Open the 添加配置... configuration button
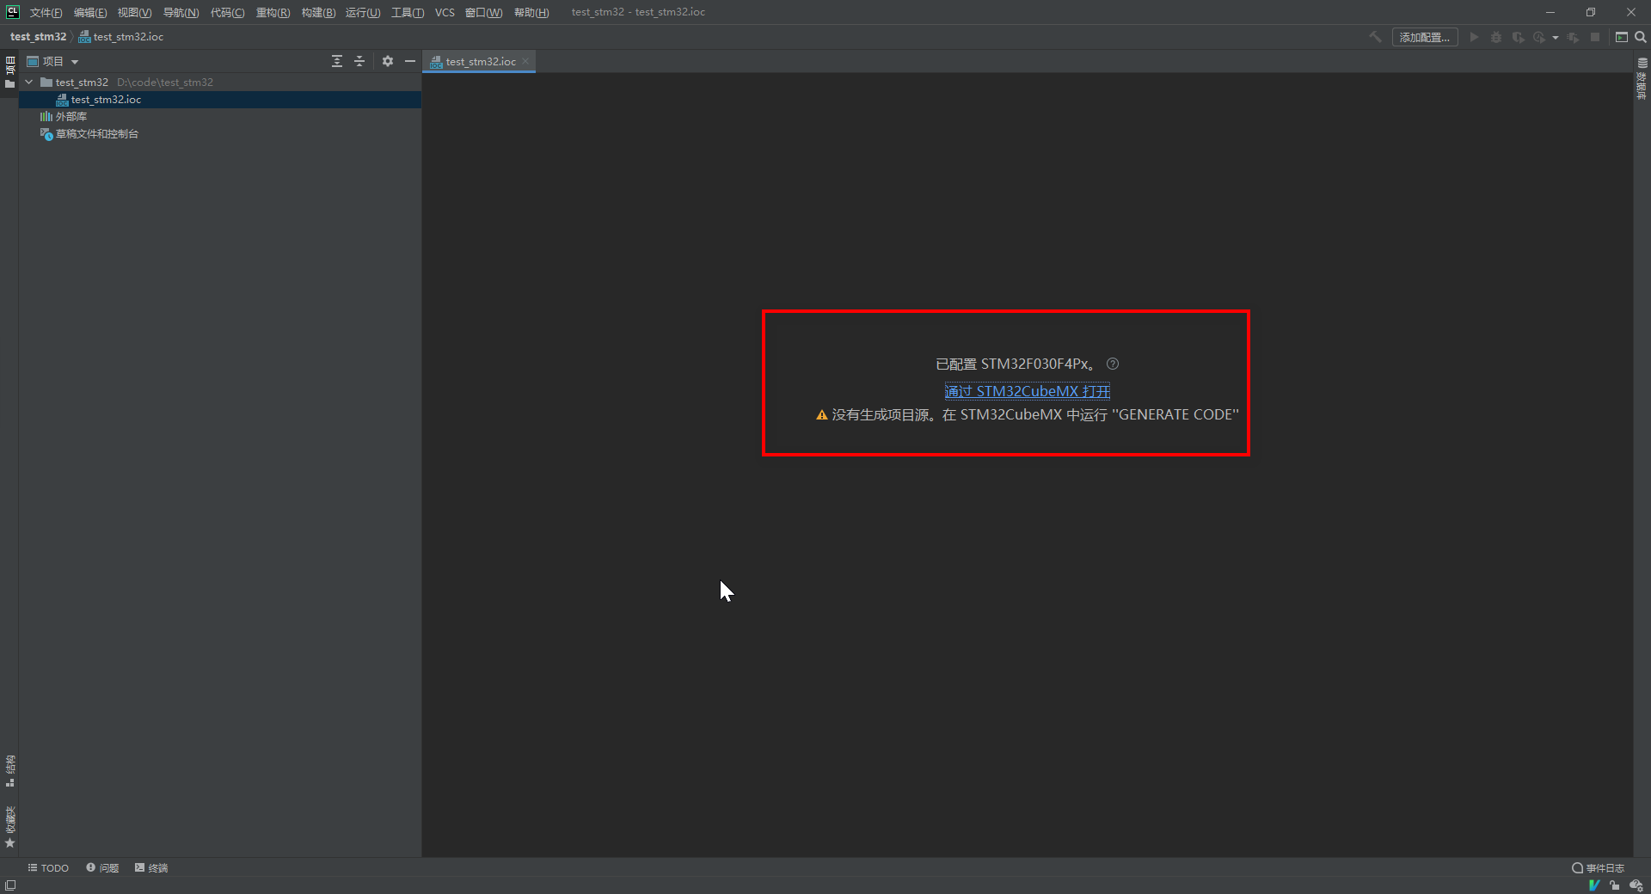Image resolution: width=1651 pixels, height=894 pixels. coord(1425,37)
